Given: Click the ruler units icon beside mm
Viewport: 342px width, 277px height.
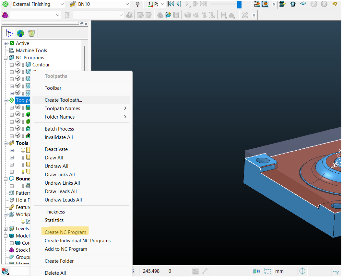Looking at the screenshot, I should [268, 271].
